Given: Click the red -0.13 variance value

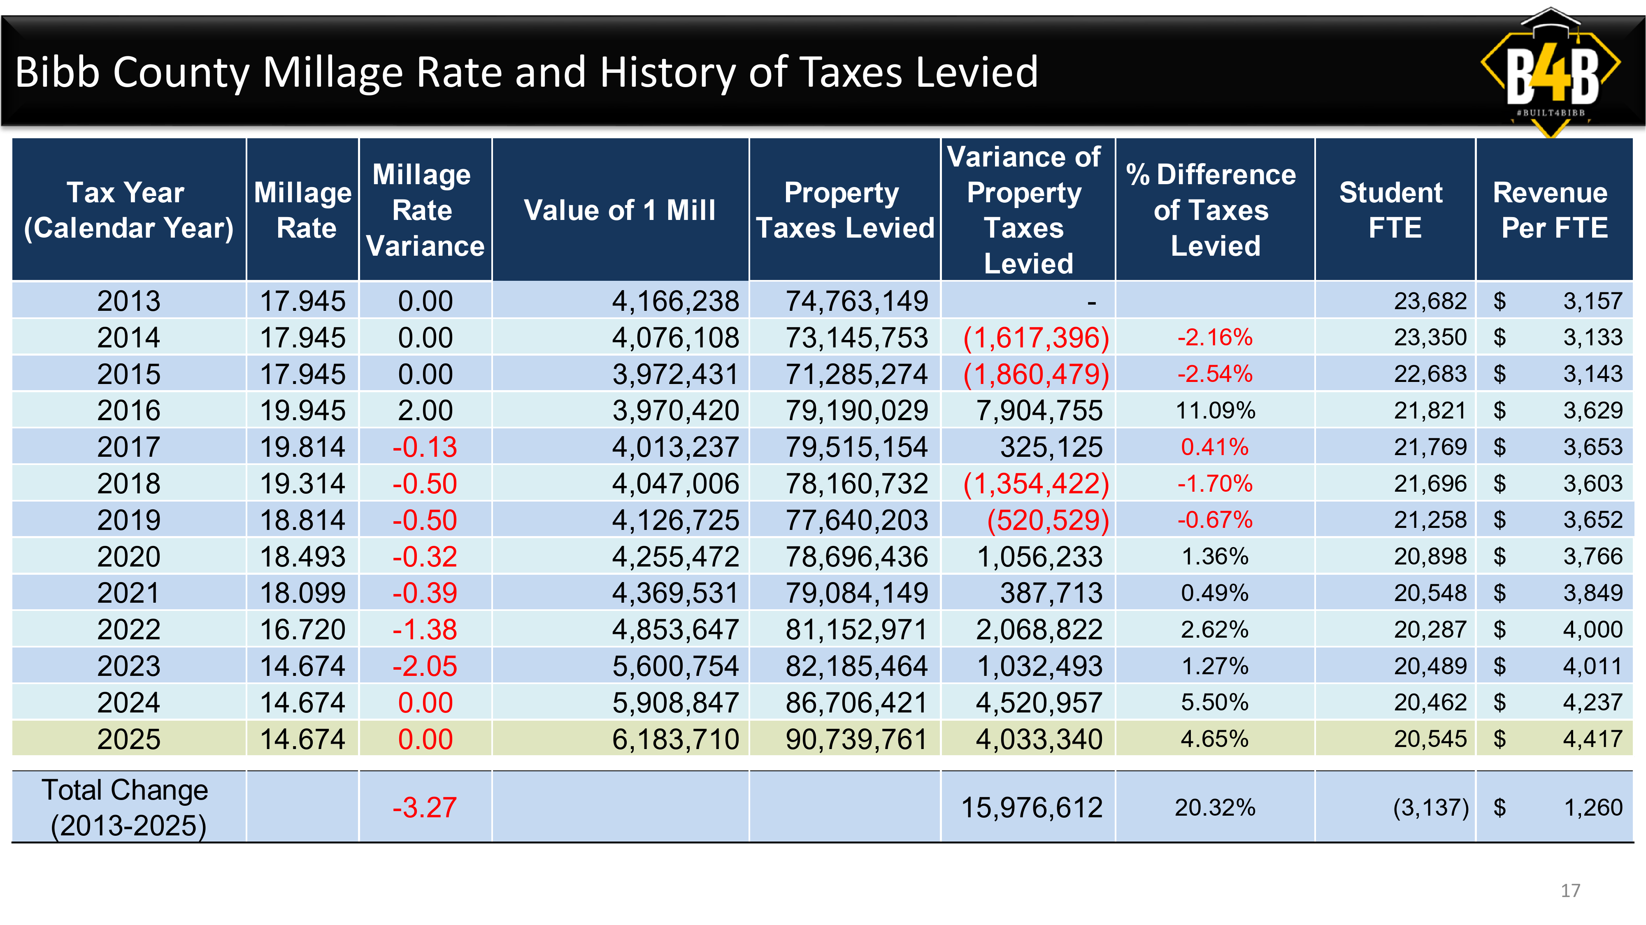Looking at the screenshot, I should click(x=425, y=447).
